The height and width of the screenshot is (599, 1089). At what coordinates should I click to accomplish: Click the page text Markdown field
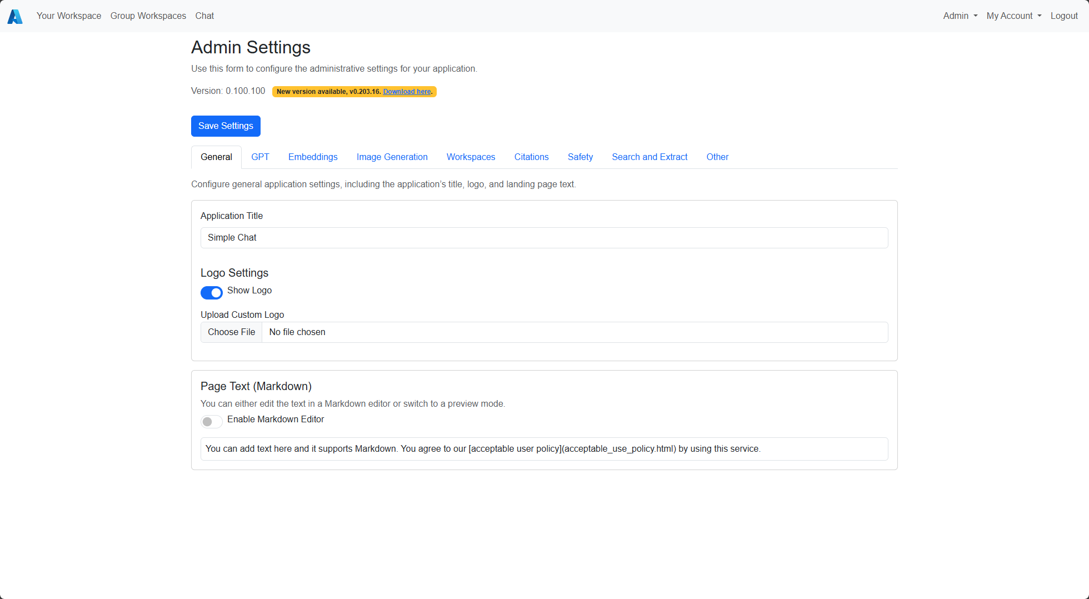click(x=544, y=449)
